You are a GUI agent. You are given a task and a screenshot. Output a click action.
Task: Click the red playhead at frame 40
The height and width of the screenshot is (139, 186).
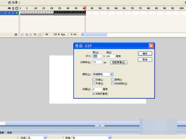pyautogui.click(x=85, y=8)
